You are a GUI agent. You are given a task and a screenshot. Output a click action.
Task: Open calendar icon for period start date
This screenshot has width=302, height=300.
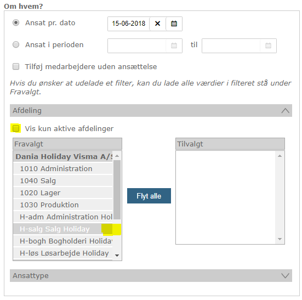174,46
